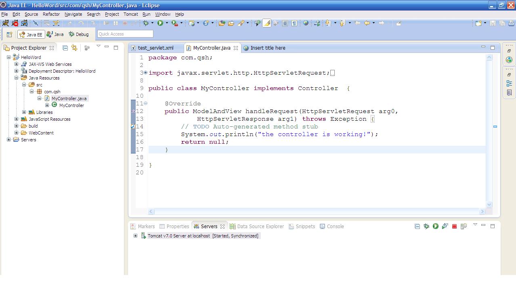Select the com.qsh package
Viewport: 516px width, 296px height.
52,92
